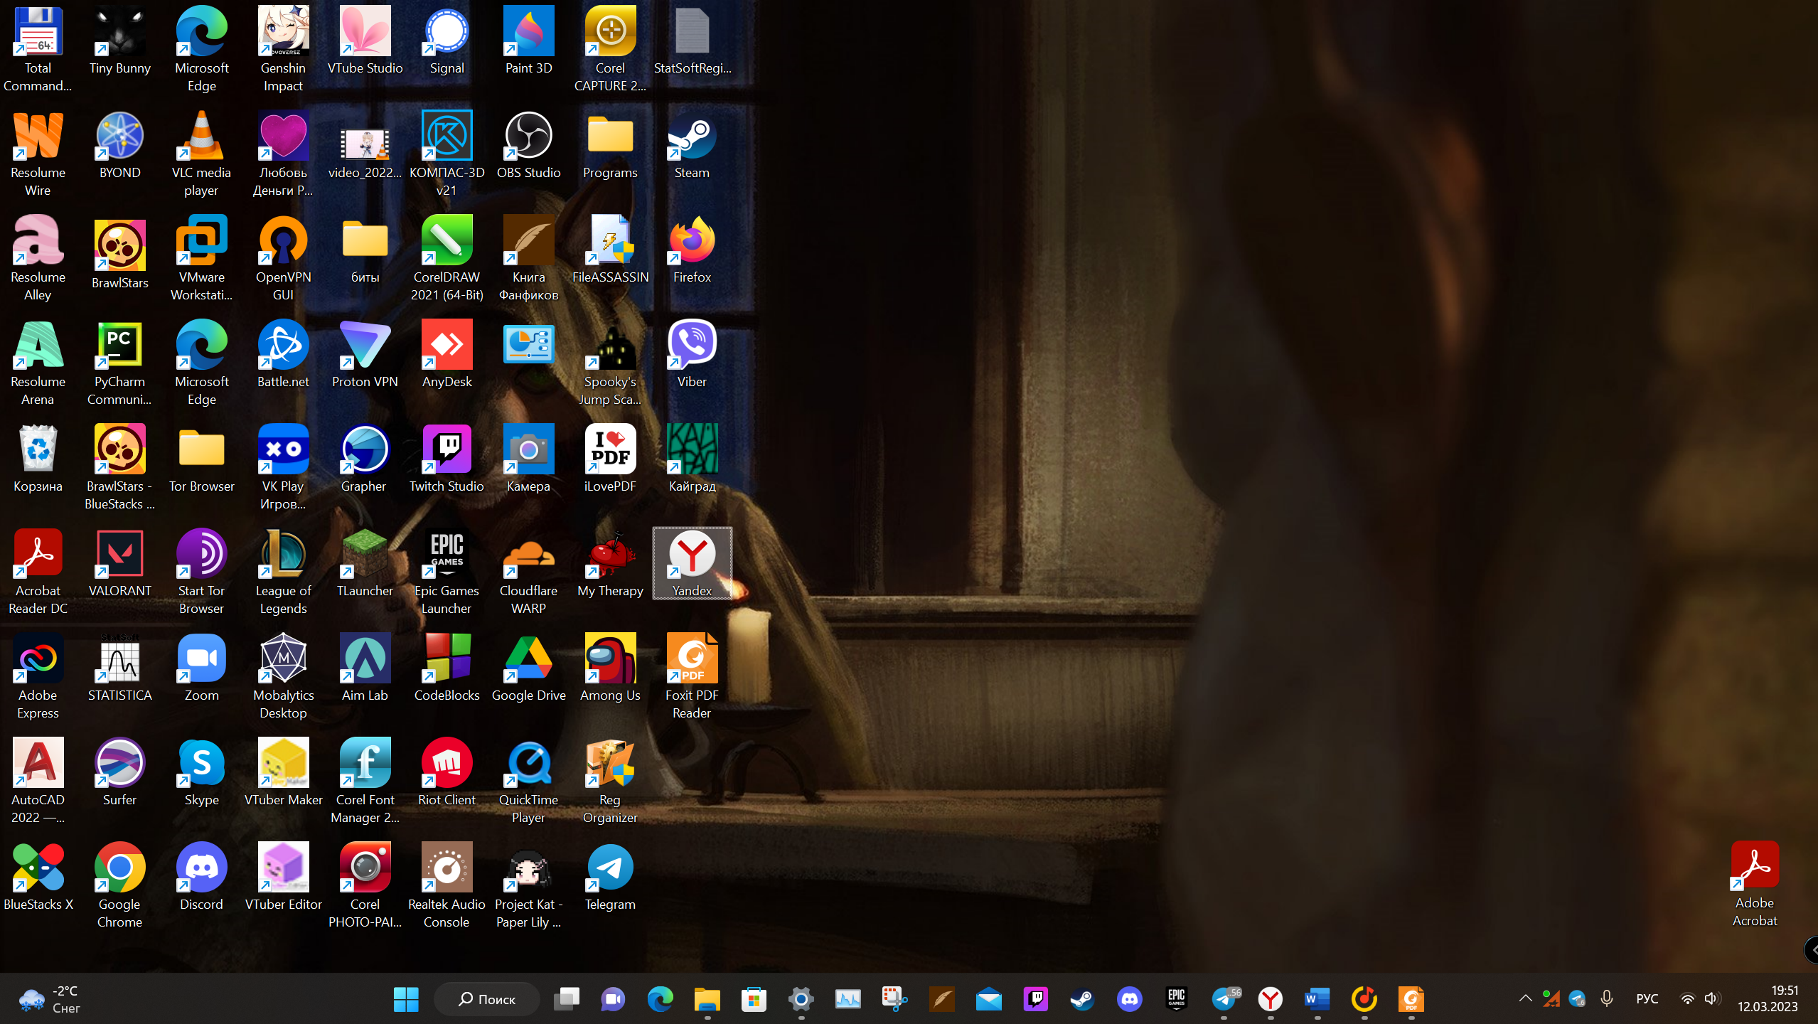This screenshot has height=1024, width=1818.
Task: Open VTube Studio shortcut
Action: pos(365,40)
